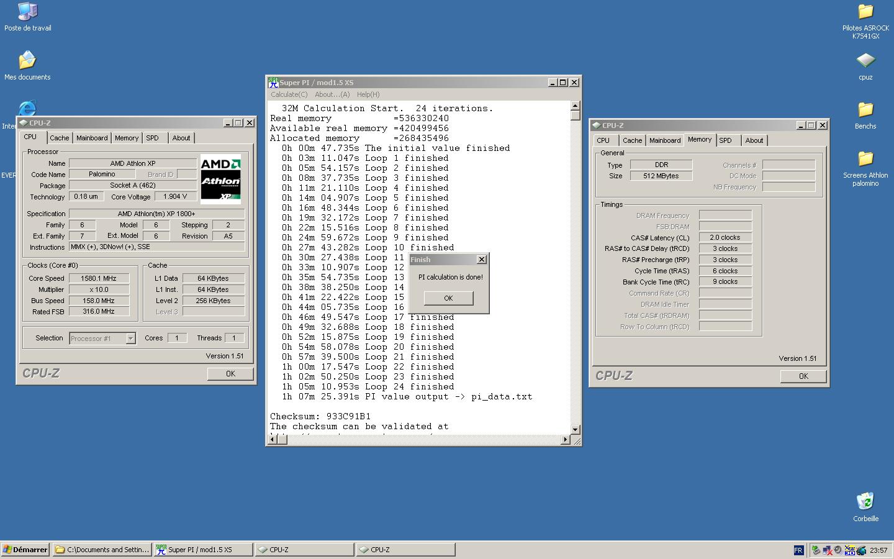Launch the cpuz desktop shortcut

[x=865, y=66]
